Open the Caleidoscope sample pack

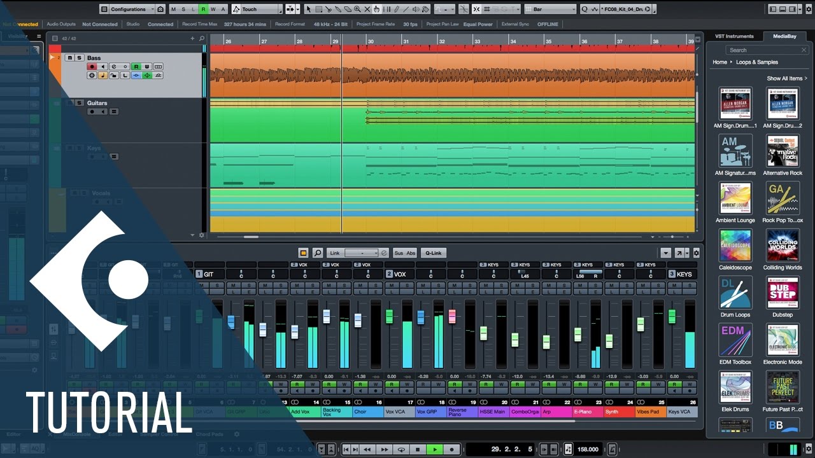pyautogui.click(x=735, y=246)
